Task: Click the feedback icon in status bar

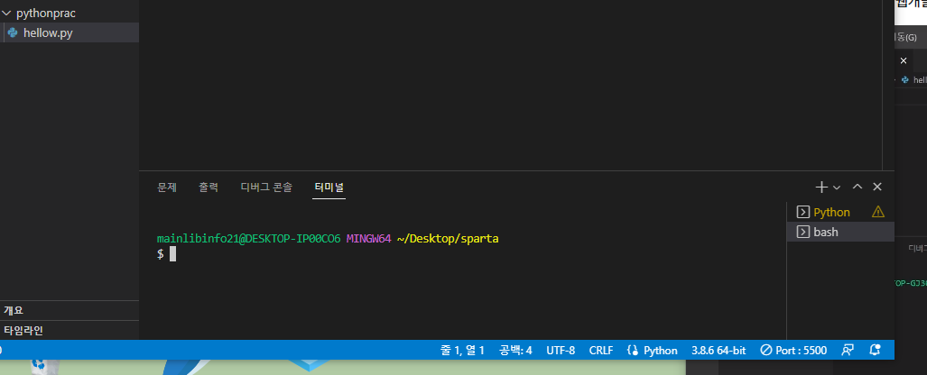Action: point(848,350)
